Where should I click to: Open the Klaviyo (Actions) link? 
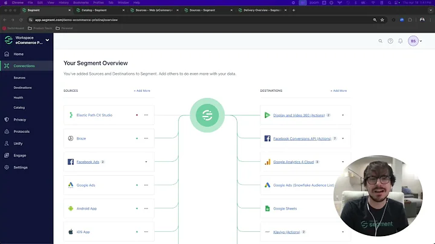point(286,232)
